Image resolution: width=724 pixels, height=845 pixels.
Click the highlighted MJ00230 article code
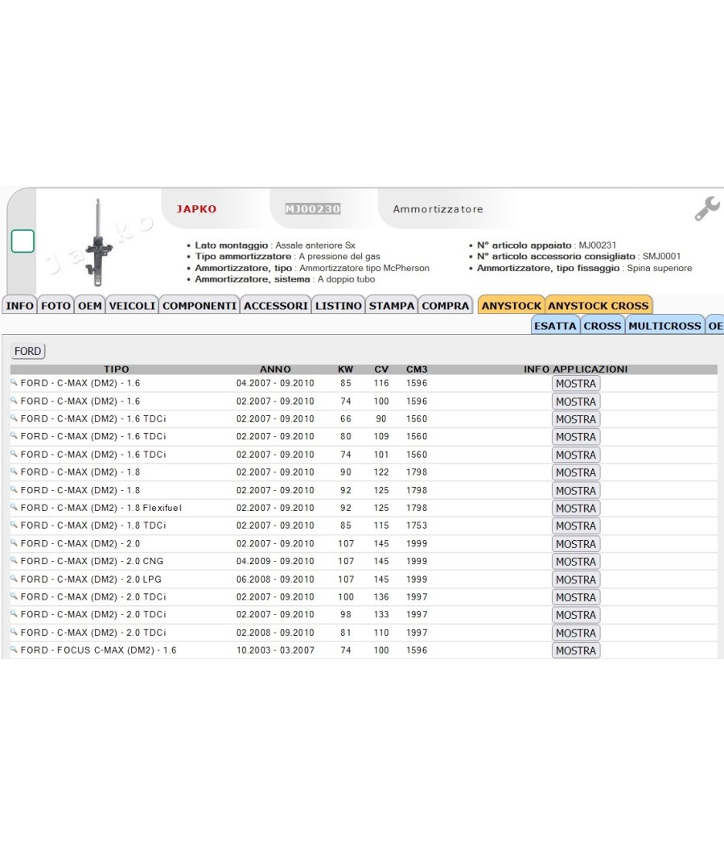312,208
